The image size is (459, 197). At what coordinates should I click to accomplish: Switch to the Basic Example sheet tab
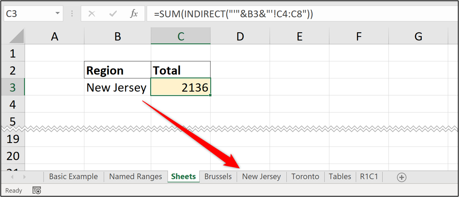click(73, 176)
